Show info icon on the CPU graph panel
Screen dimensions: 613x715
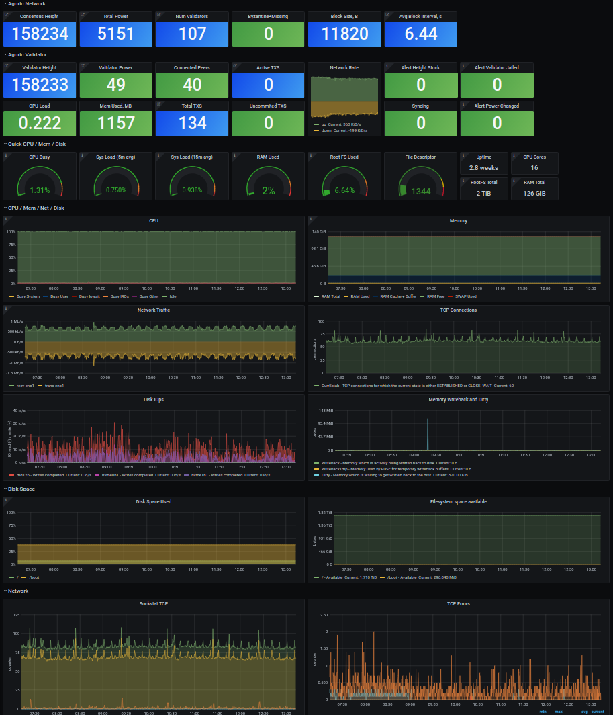click(7, 219)
